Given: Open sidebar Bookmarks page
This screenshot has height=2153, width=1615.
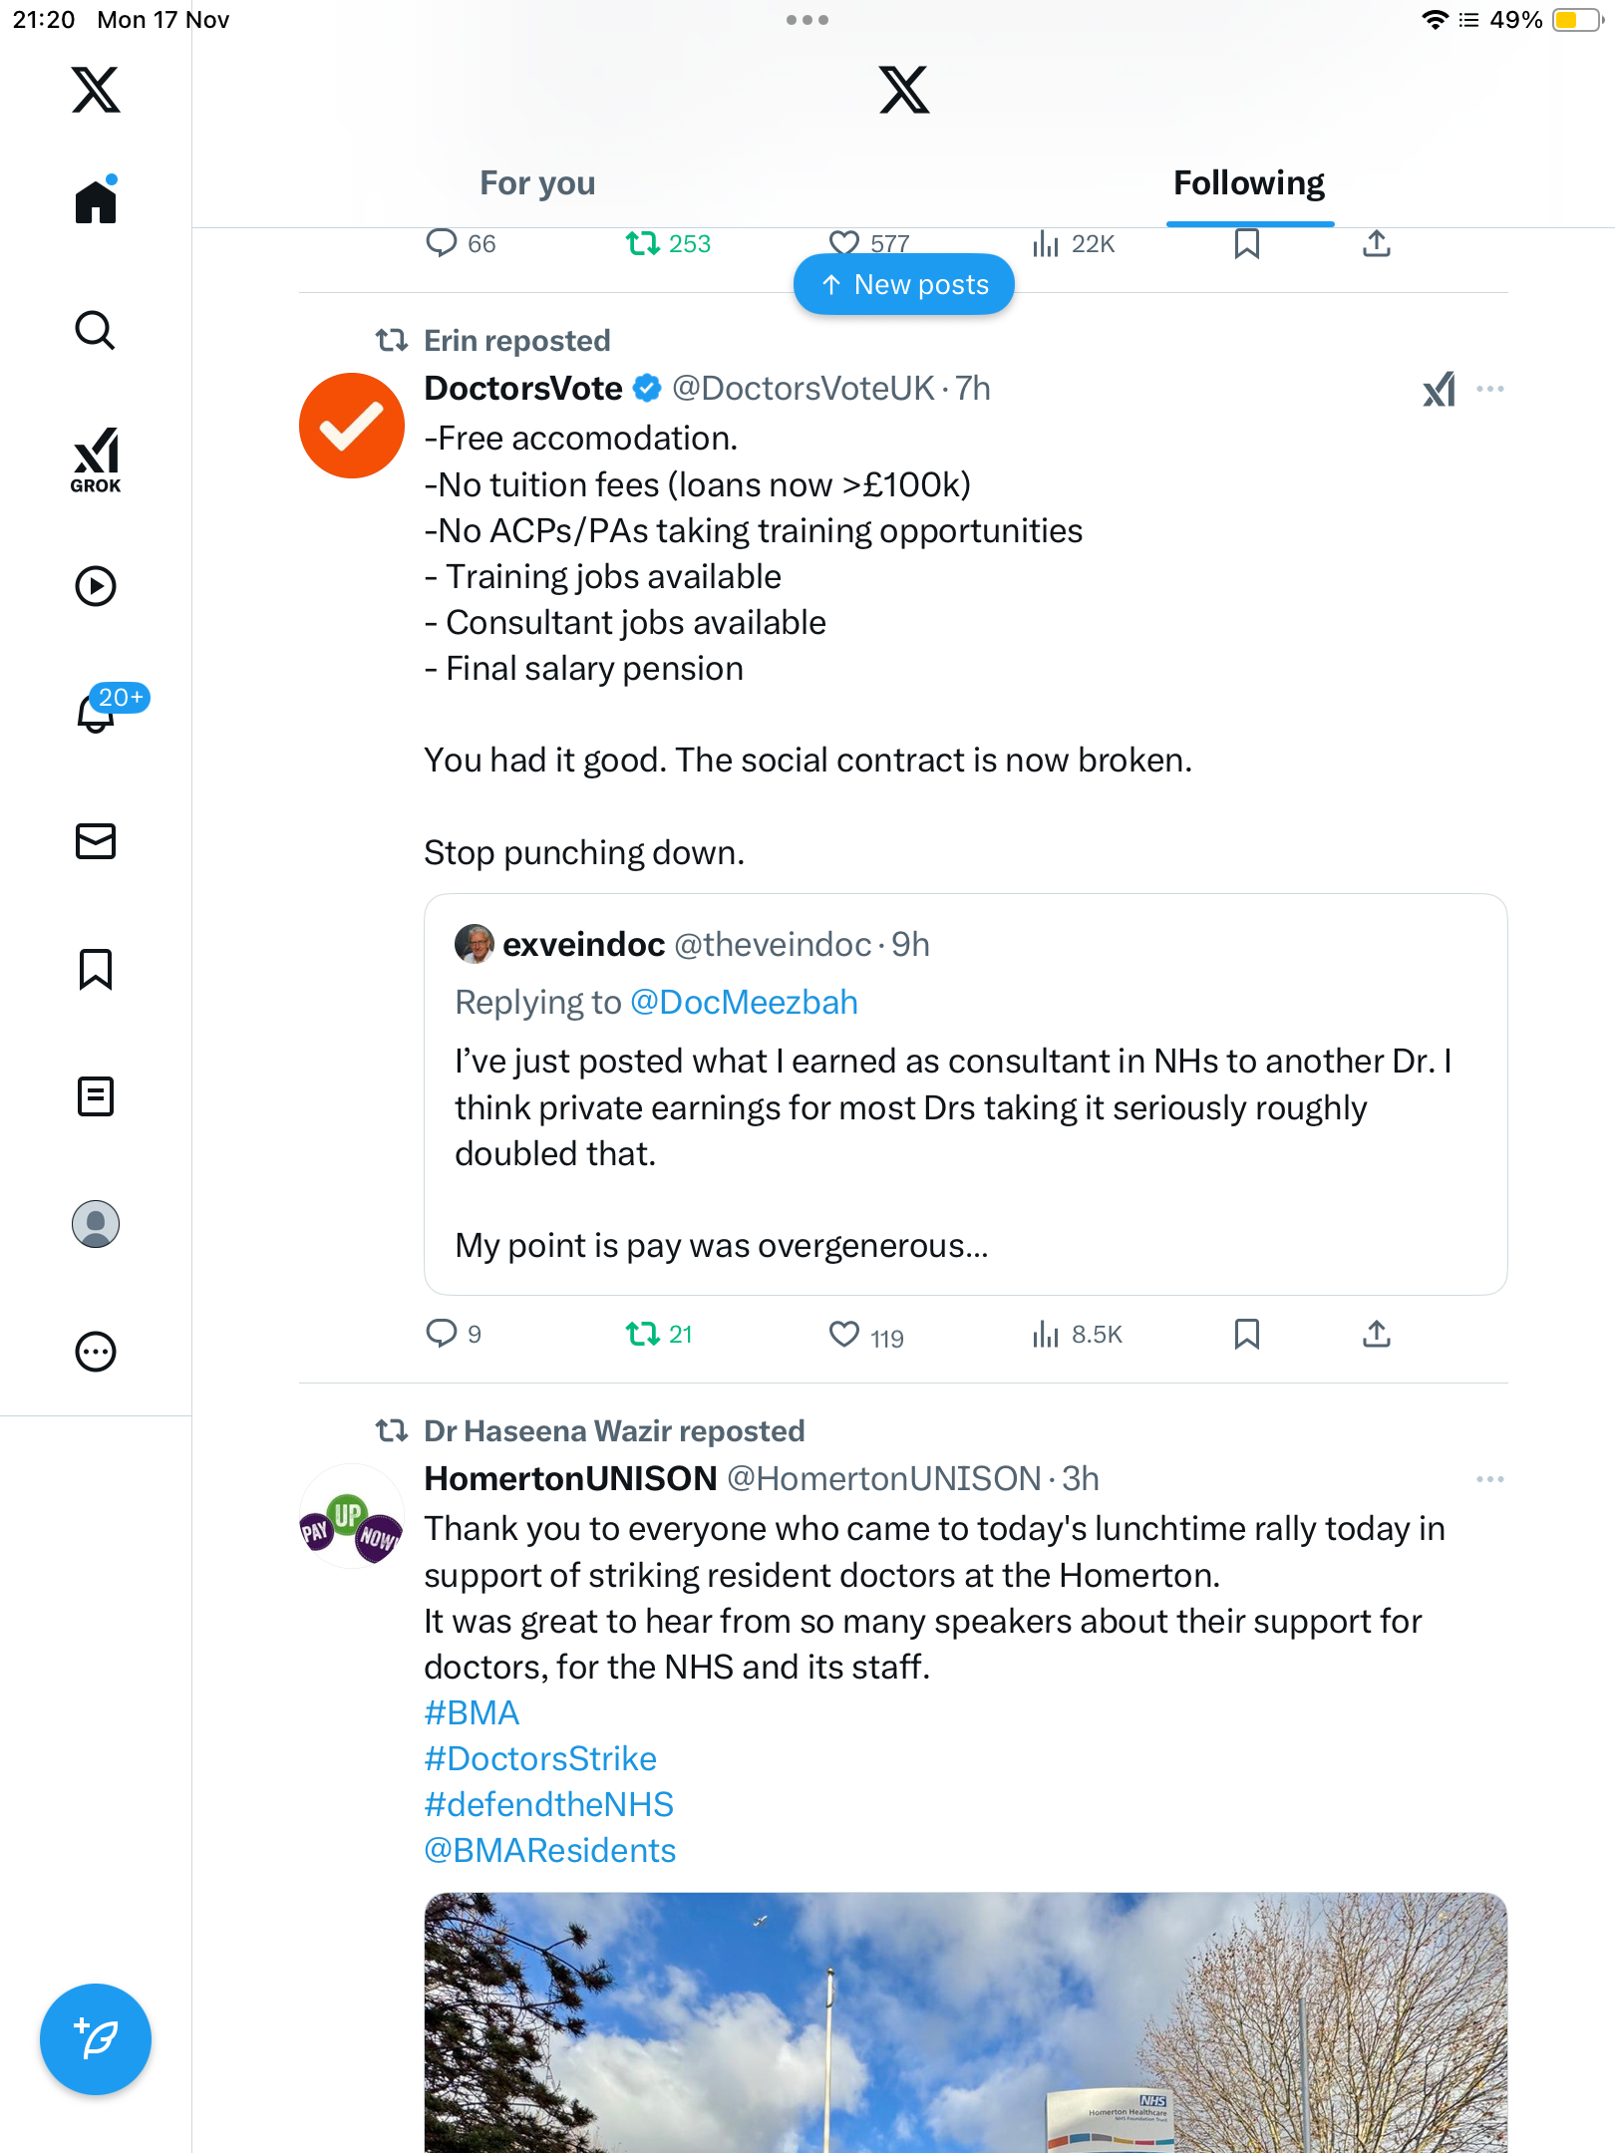Looking at the screenshot, I should click(x=96, y=969).
